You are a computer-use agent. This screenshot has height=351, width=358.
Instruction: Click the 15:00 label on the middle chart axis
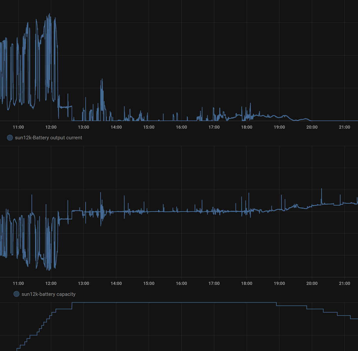click(149, 283)
